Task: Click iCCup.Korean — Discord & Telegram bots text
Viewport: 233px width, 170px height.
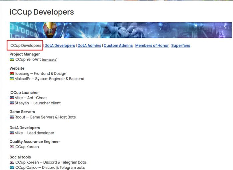Action: pos(50,162)
